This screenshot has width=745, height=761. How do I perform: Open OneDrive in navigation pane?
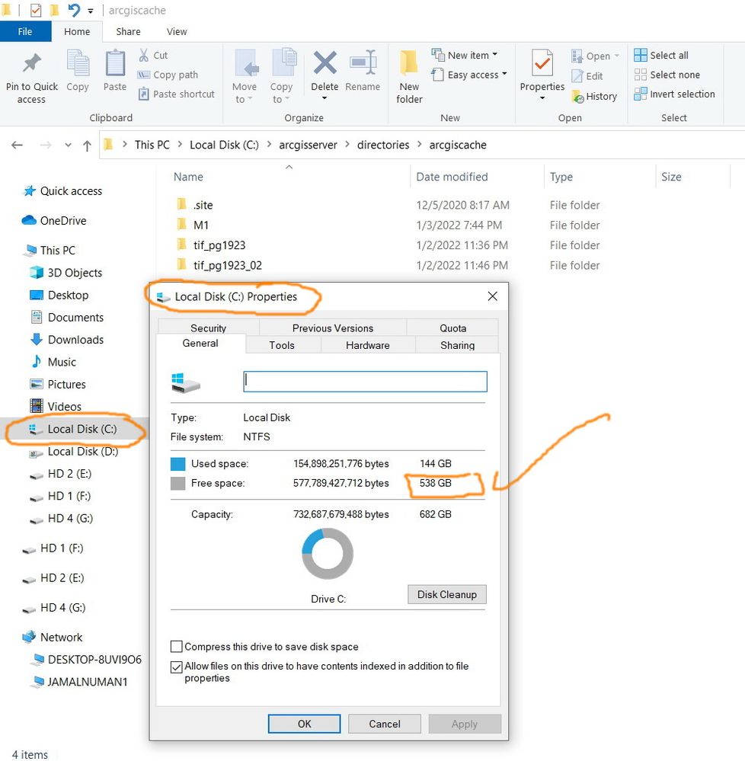pyautogui.click(x=54, y=221)
